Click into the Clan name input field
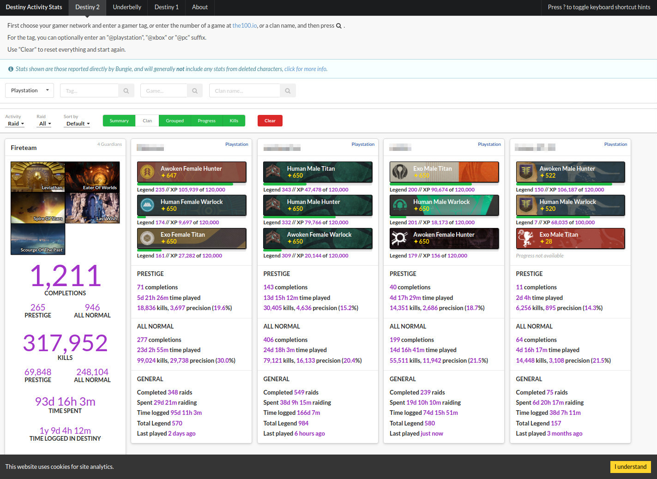The image size is (657, 479). [x=245, y=91]
